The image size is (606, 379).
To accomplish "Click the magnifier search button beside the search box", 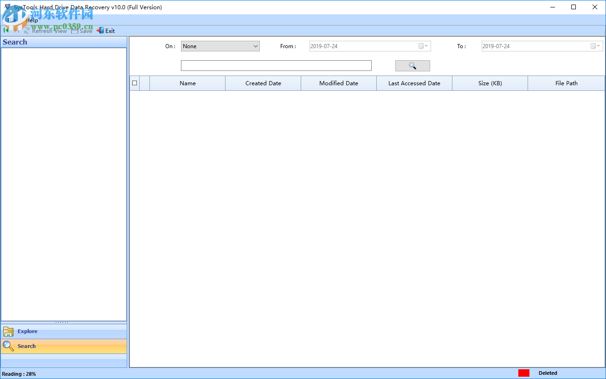I will tap(412, 65).
